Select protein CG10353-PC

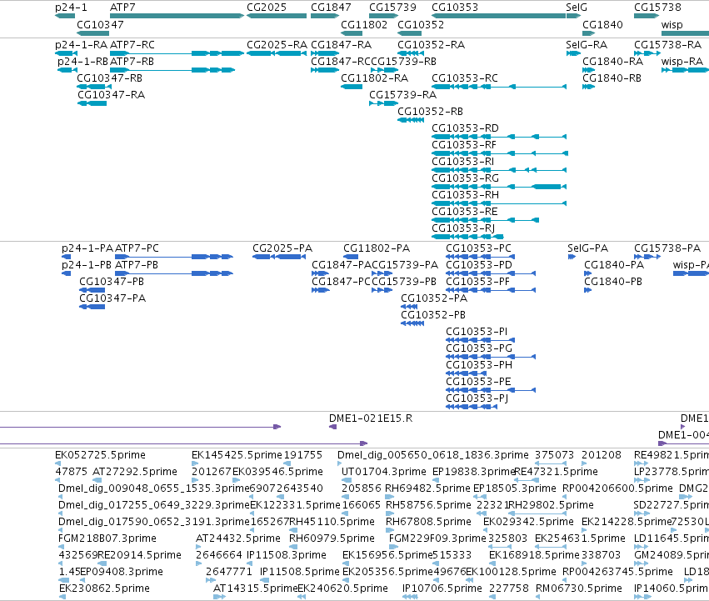click(x=480, y=257)
